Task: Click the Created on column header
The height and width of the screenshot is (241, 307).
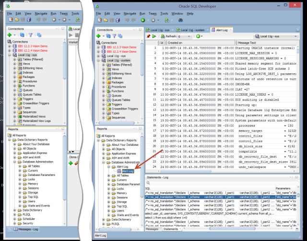Action: click(200, 43)
